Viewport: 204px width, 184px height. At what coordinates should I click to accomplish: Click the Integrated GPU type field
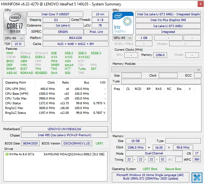[168, 32]
